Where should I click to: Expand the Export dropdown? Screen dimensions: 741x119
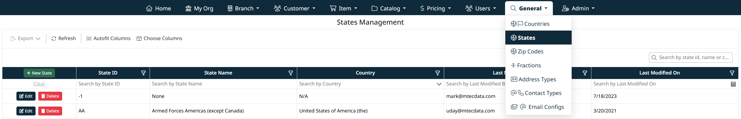click(x=25, y=39)
